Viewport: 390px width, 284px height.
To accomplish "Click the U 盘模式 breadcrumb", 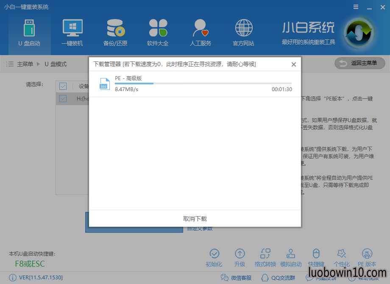I will click(56, 64).
